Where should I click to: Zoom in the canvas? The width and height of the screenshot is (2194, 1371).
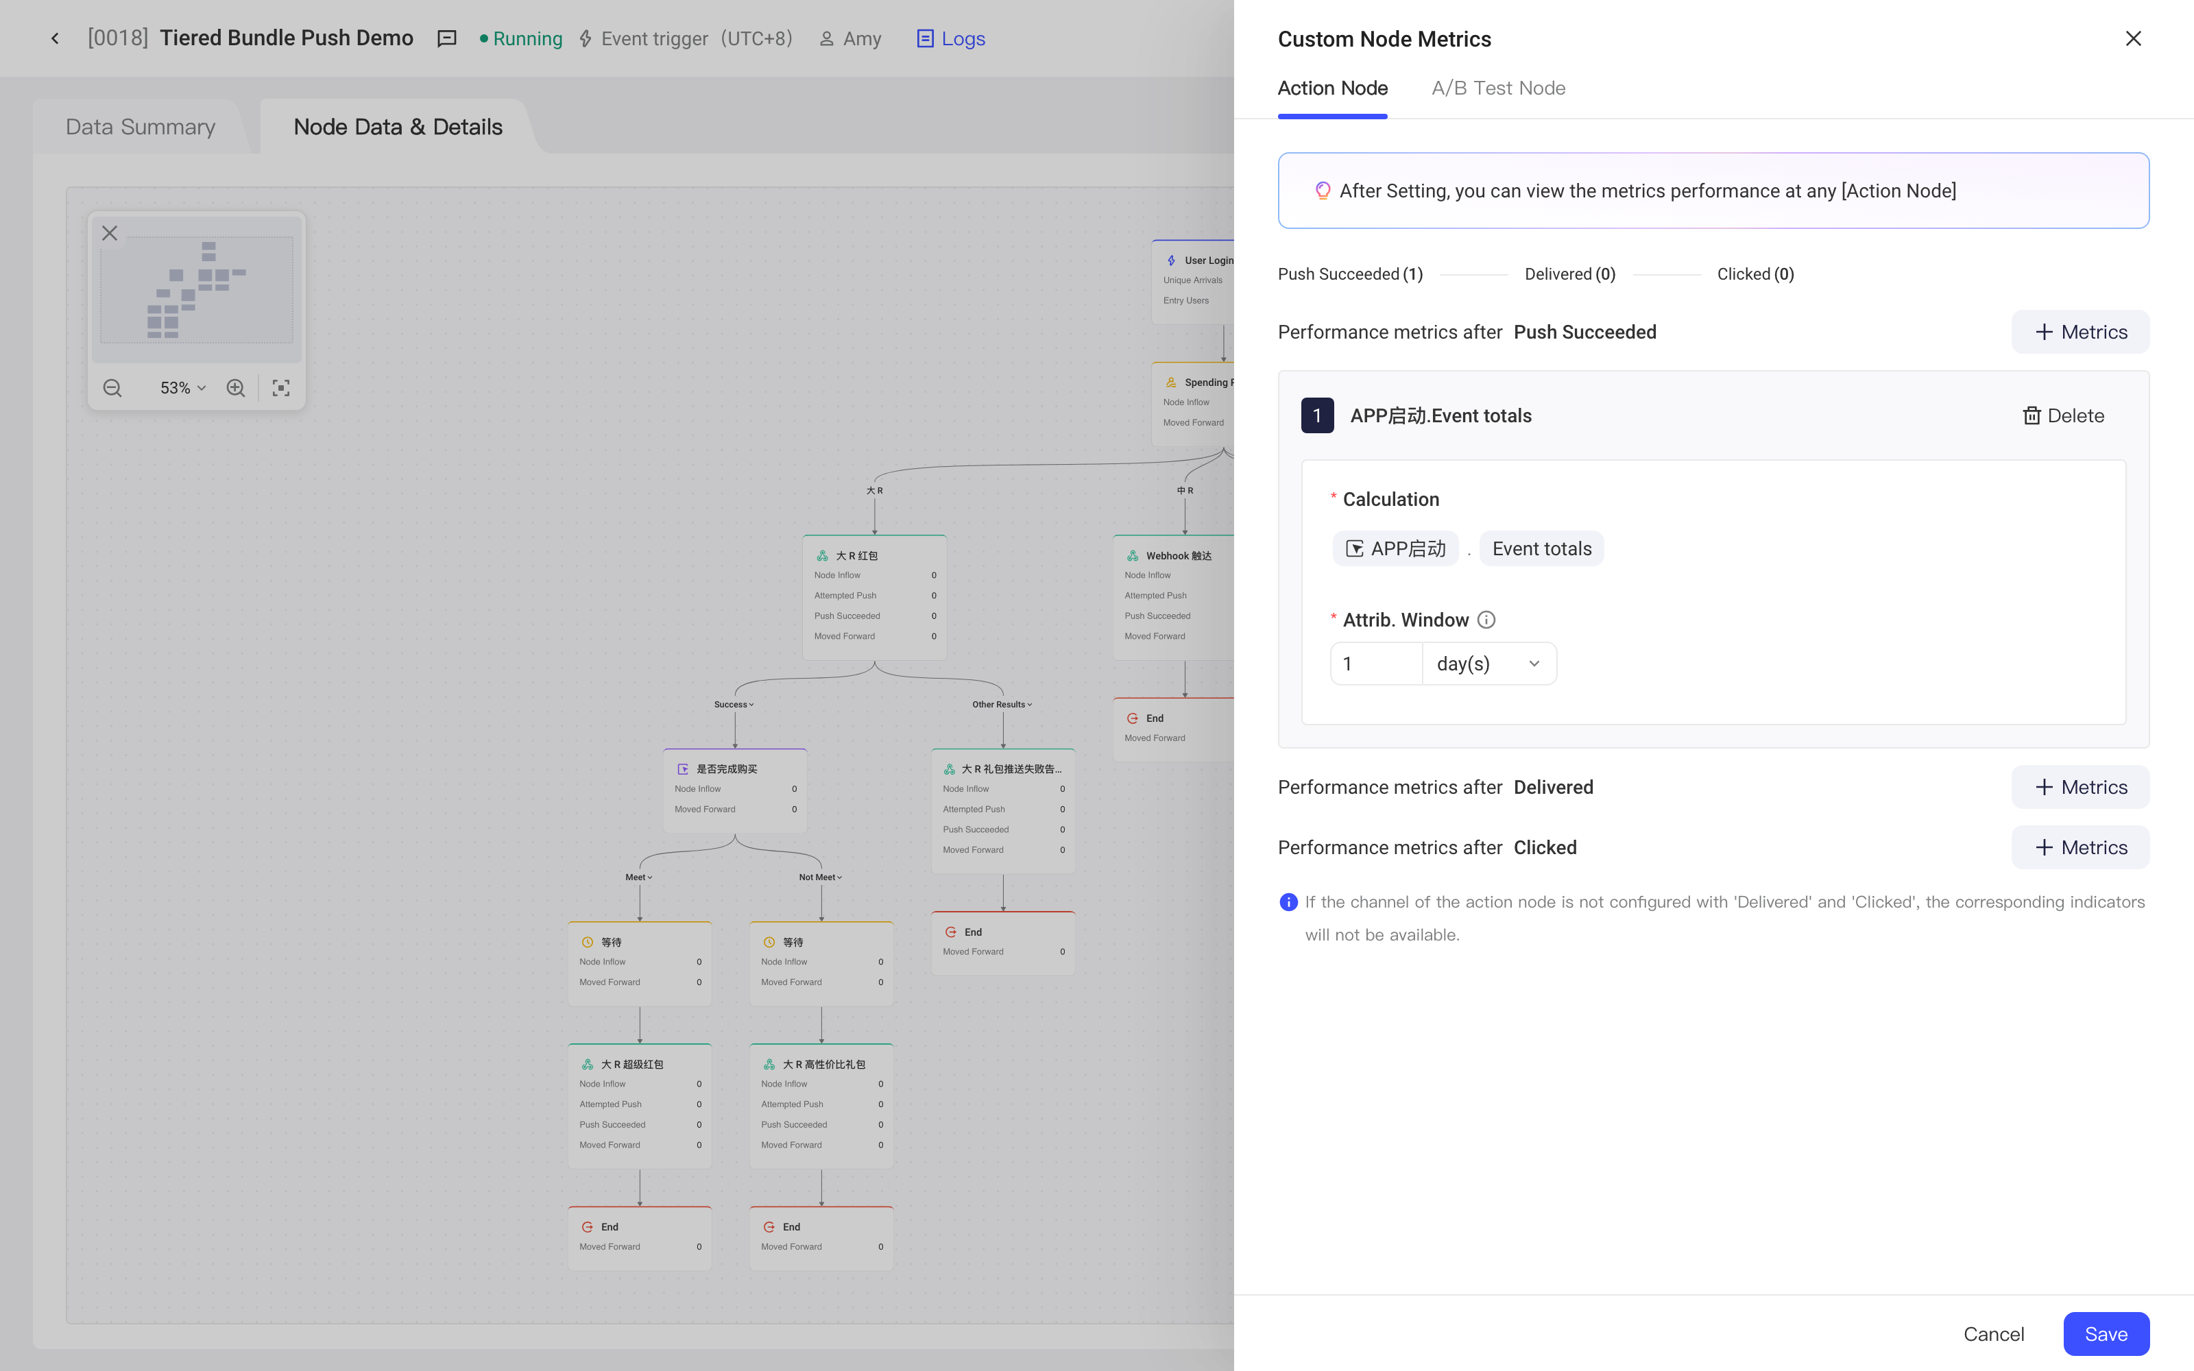pos(236,388)
